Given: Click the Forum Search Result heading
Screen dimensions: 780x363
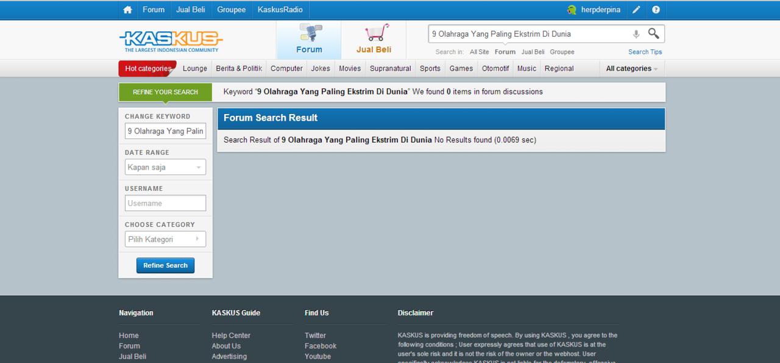Looking at the screenshot, I should (x=271, y=118).
